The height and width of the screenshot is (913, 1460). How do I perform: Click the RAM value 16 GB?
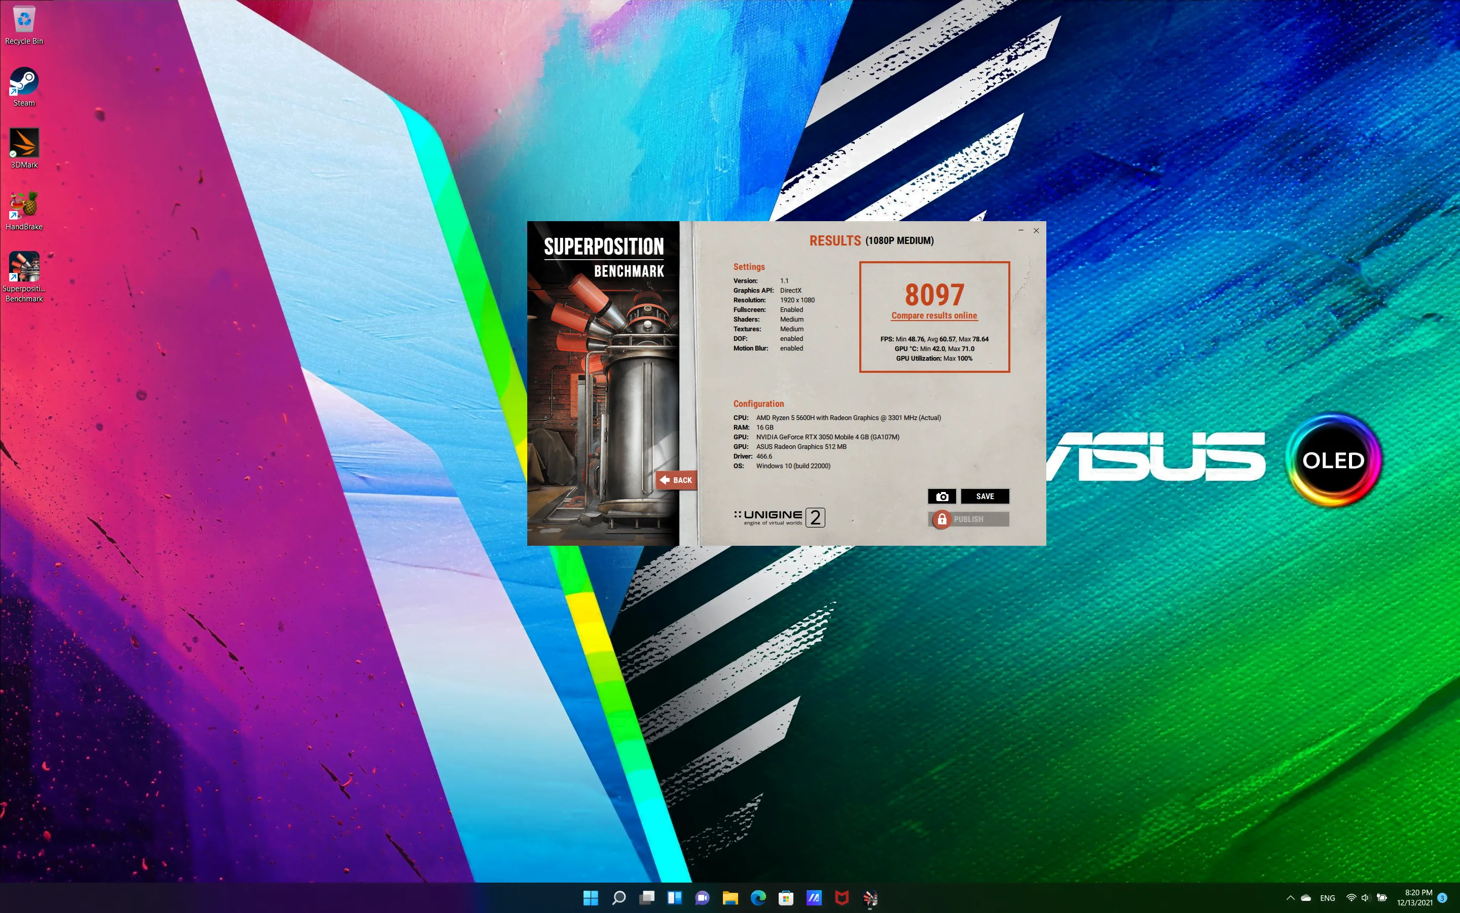point(764,428)
